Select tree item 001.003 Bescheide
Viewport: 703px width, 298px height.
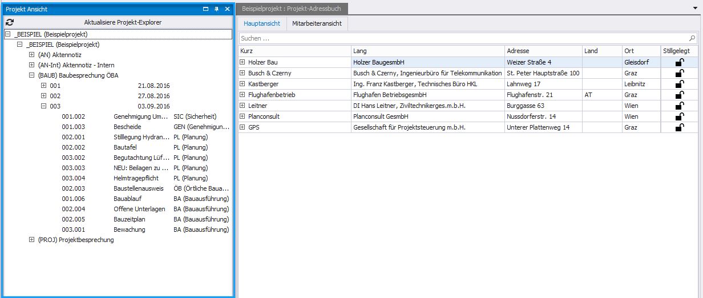click(x=145, y=127)
